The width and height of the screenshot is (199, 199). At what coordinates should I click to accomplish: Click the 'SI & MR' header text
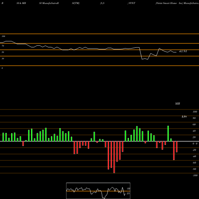pos(21,3)
